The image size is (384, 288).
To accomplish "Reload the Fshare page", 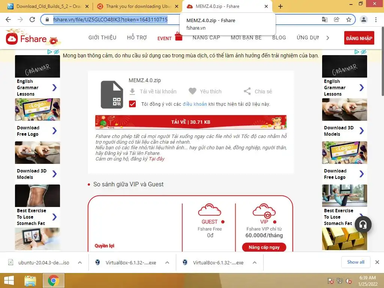I will click(x=32, y=19).
